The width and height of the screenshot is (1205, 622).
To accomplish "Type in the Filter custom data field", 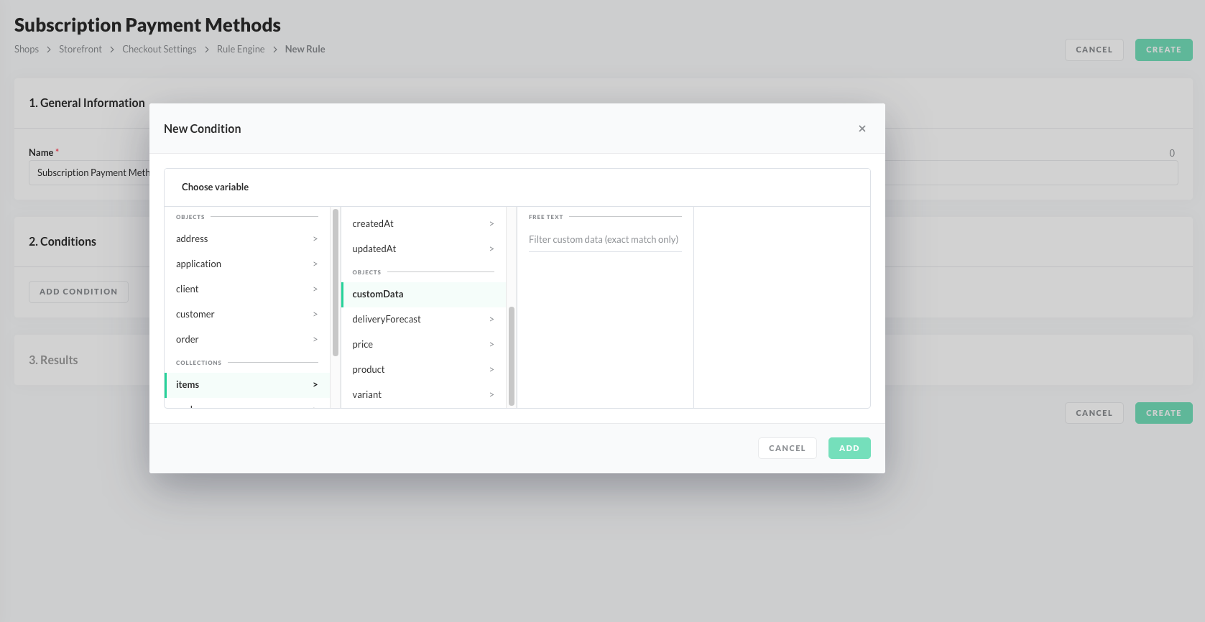I will (x=604, y=240).
